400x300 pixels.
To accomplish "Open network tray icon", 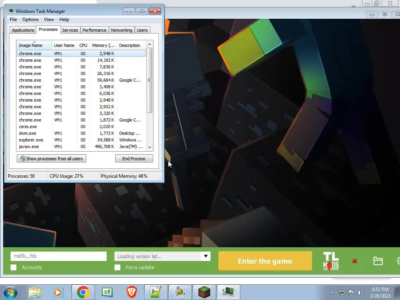I will 341,293.
